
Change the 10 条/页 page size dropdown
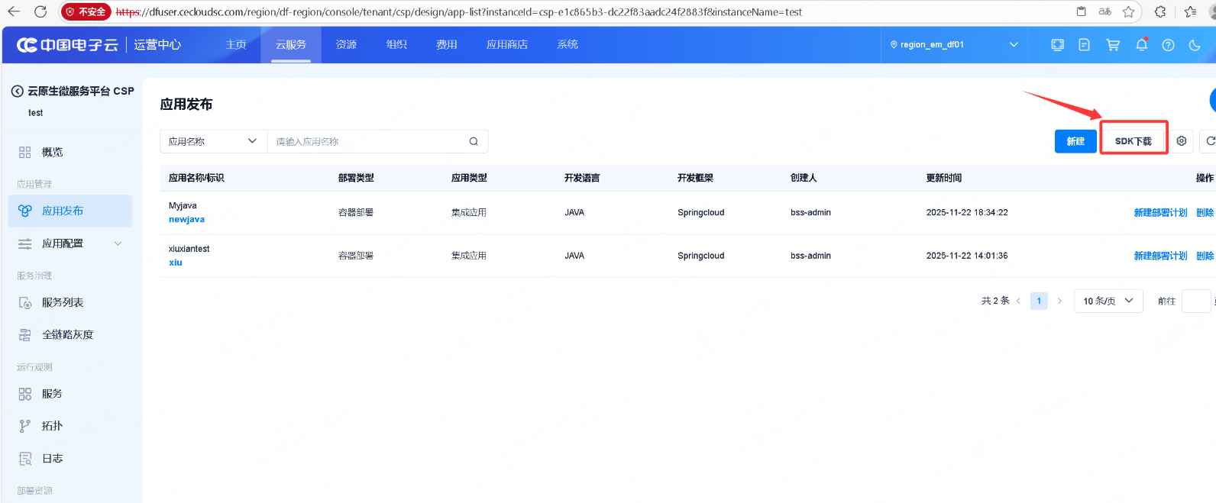pos(1108,301)
